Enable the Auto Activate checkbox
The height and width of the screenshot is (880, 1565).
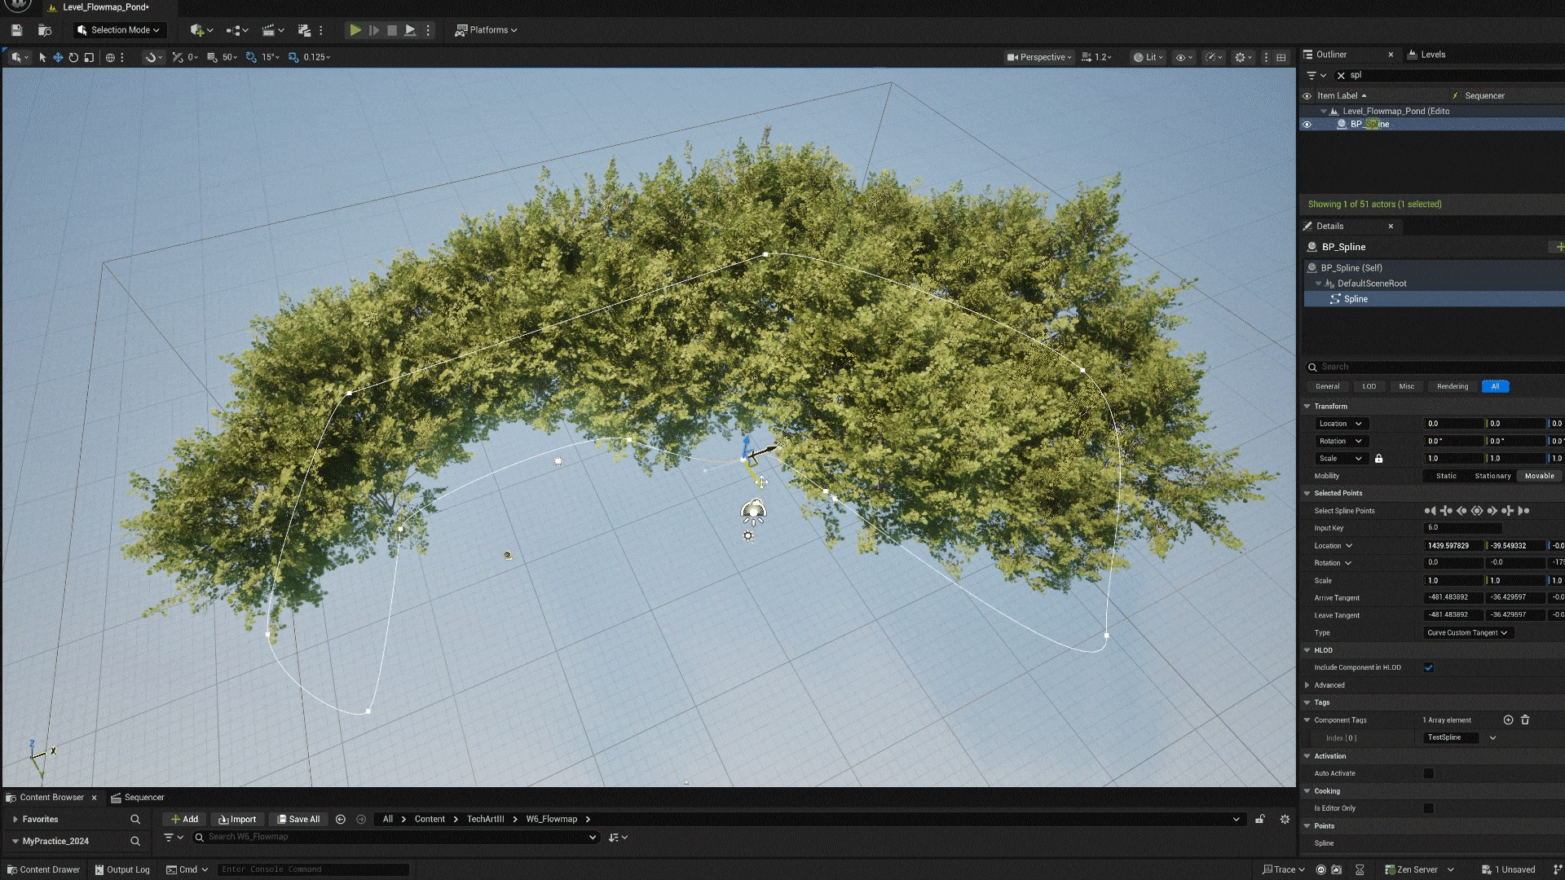pyautogui.click(x=1428, y=773)
